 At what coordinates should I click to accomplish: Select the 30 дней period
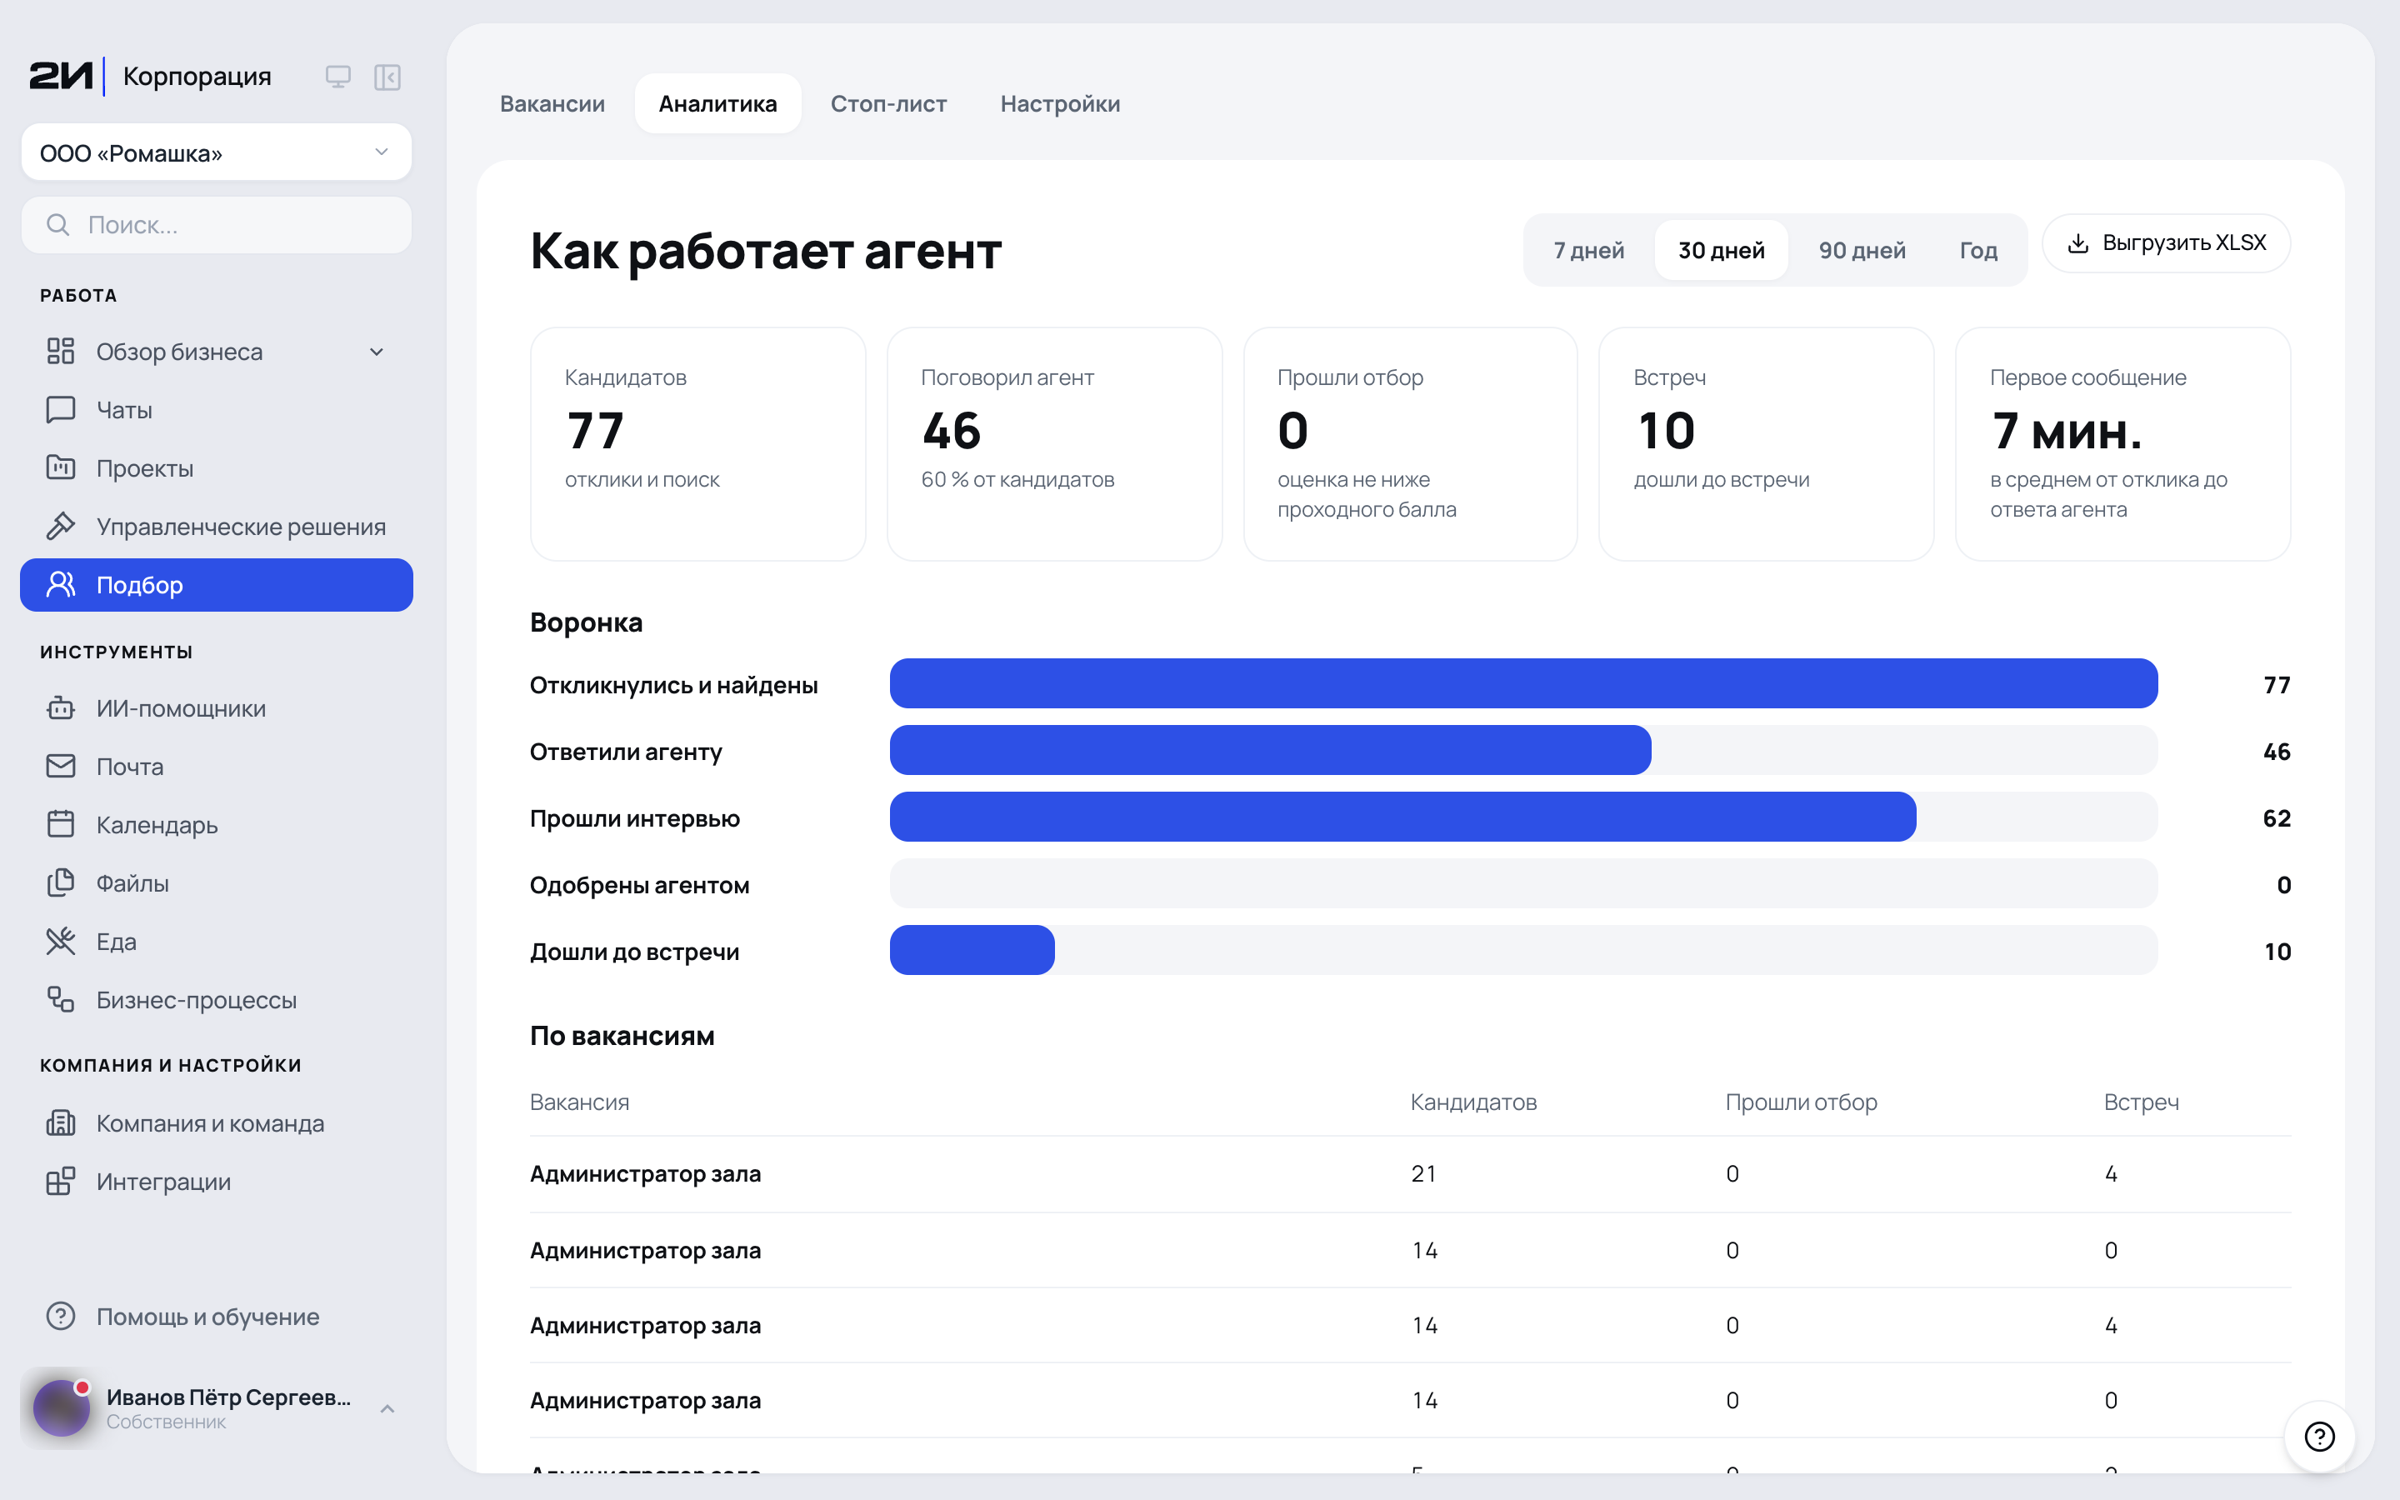pyautogui.click(x=1721, y=250)
